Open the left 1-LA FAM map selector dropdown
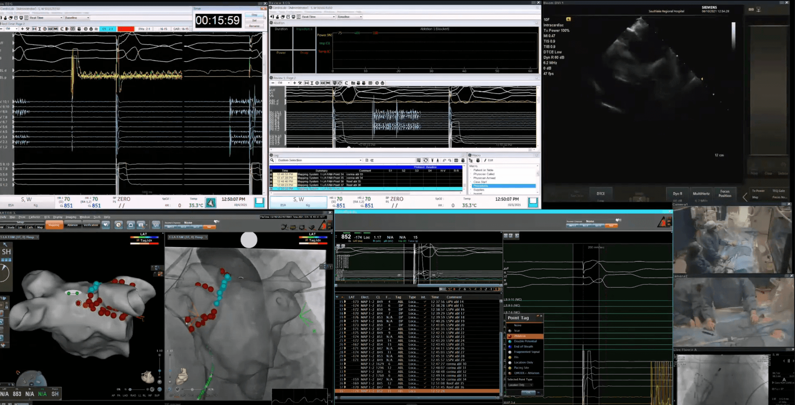This screenshot has height=405, width=795. pyautogui.click(x=19, y=237)
